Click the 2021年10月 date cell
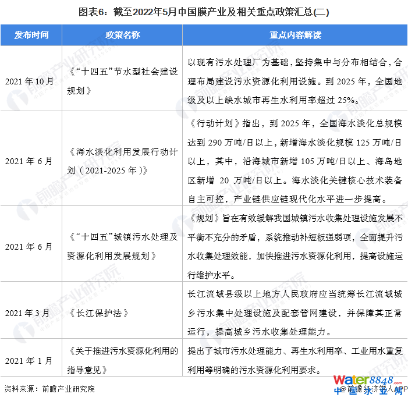The height and width of the screenshot is (401, 408). [x=32, y=81]
